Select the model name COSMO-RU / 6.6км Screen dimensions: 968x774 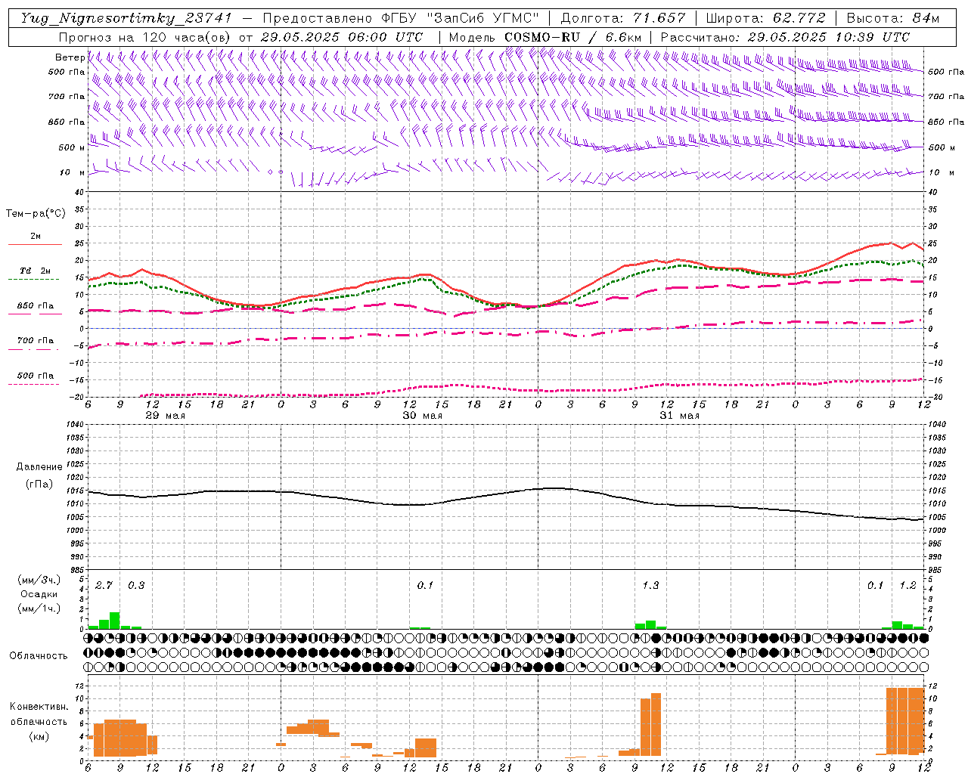tap(573, 37)
